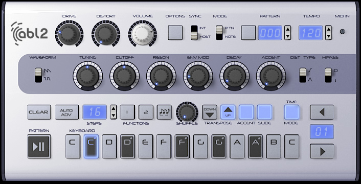Toggle the Hipass switch
Viewport: 361px width, 184px height.
tap(328, 75)
